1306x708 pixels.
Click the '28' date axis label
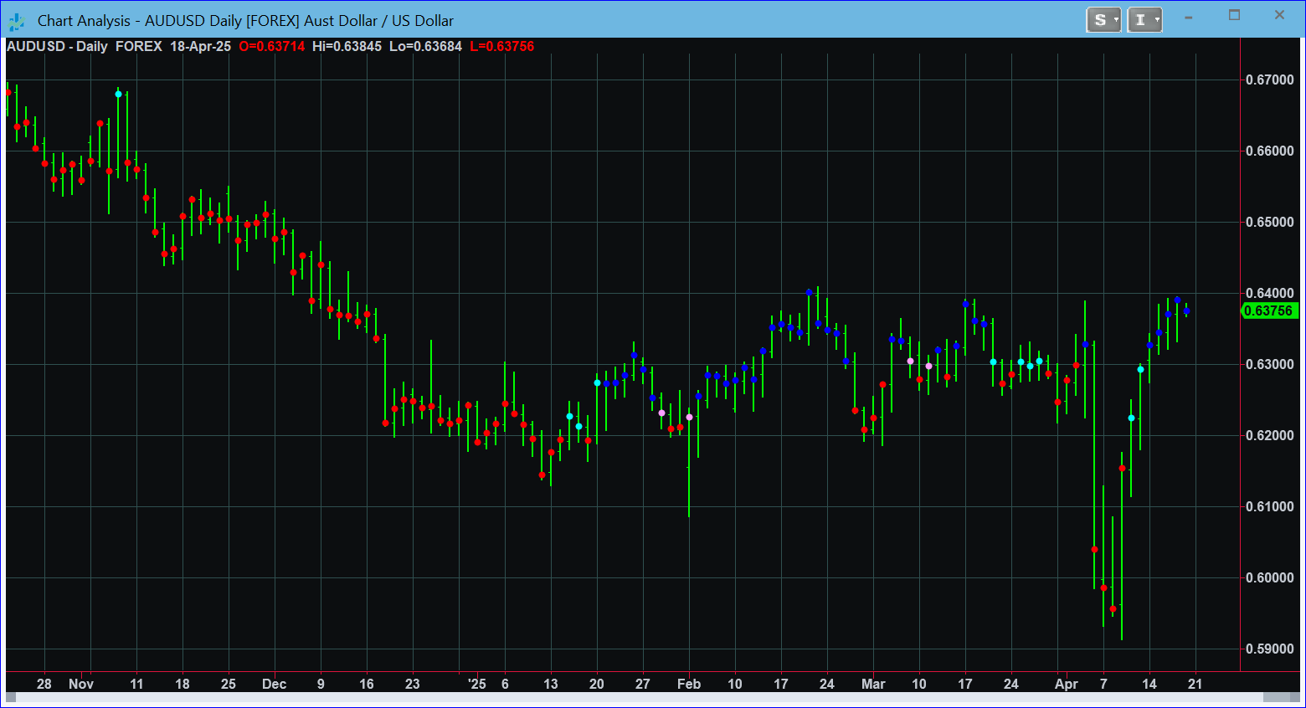click(x=44, y=684)
